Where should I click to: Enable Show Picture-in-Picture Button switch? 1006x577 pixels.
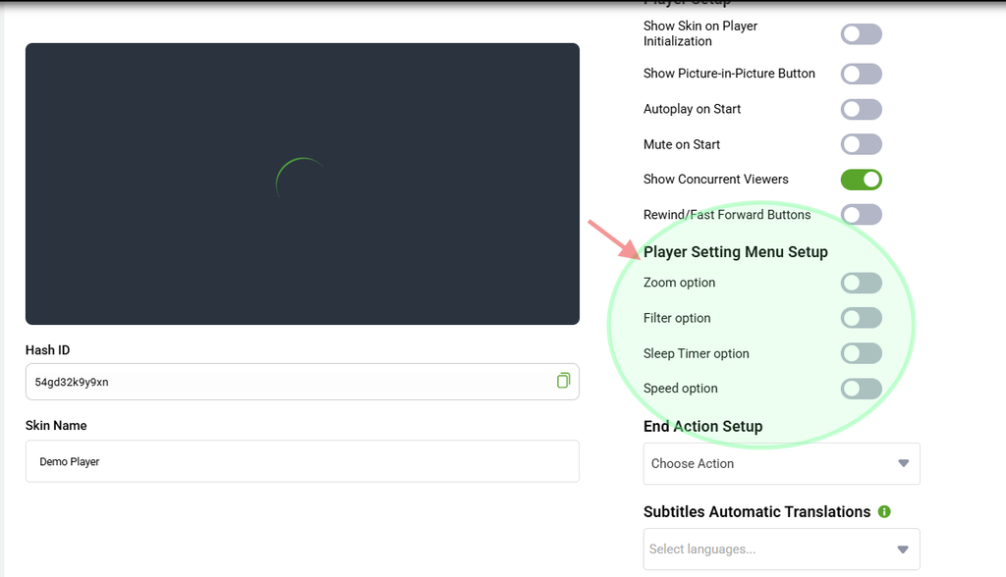click(861, 74)
